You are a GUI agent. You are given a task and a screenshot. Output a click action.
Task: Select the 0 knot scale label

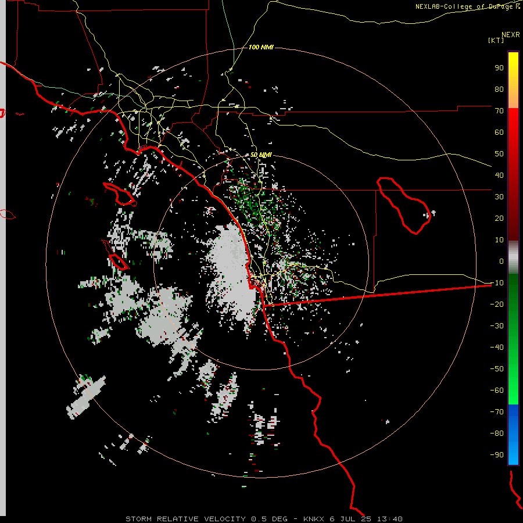click(501, 261)
